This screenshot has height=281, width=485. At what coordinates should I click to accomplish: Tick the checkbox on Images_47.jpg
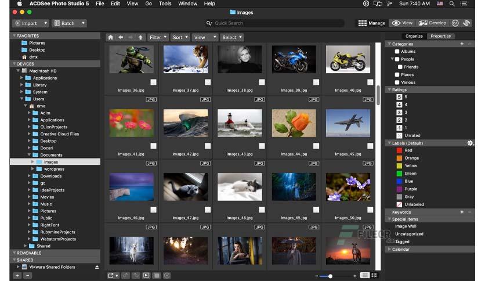point(208,210)
